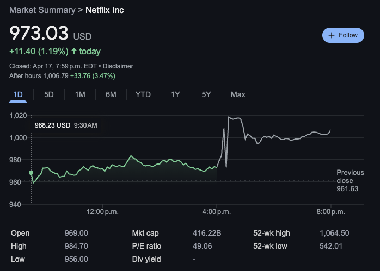Click the Closed: Apr 17, 7:59 p.m. EDT text

pos(53,66)
